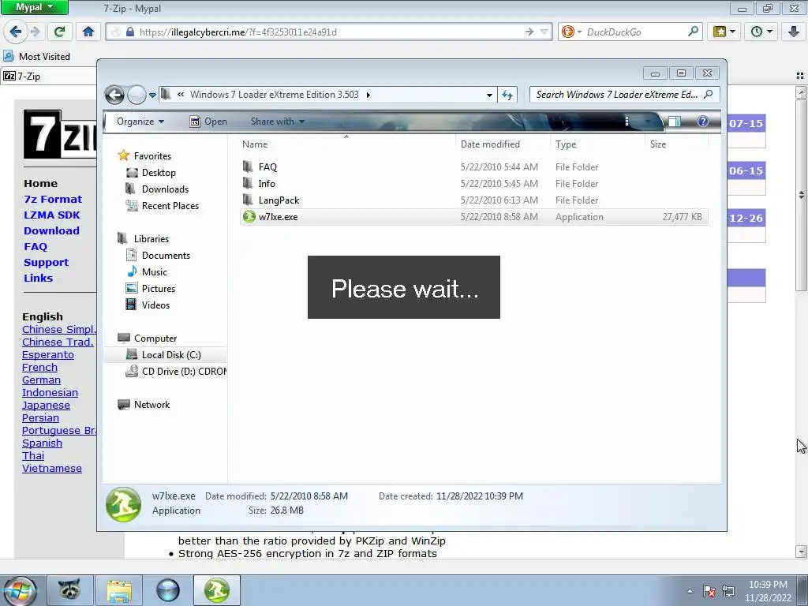The height and width of the screenshot is (606, 808).
Task: Open browser downloads arrow
Action: 794,32
